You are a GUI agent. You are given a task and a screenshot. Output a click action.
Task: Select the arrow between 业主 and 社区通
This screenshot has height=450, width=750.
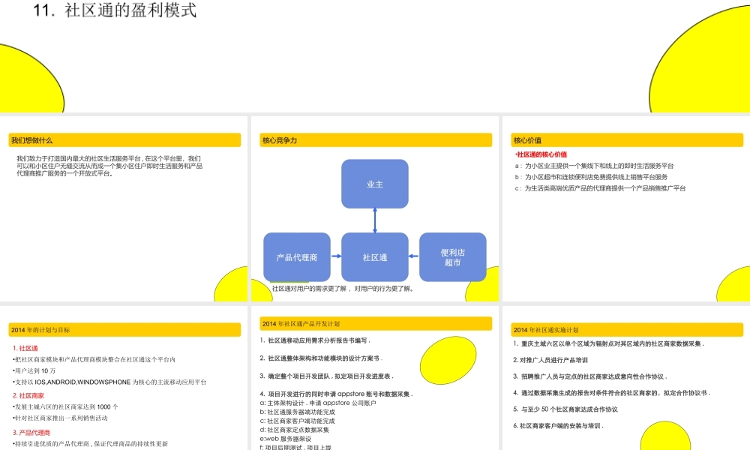[373, 220]
